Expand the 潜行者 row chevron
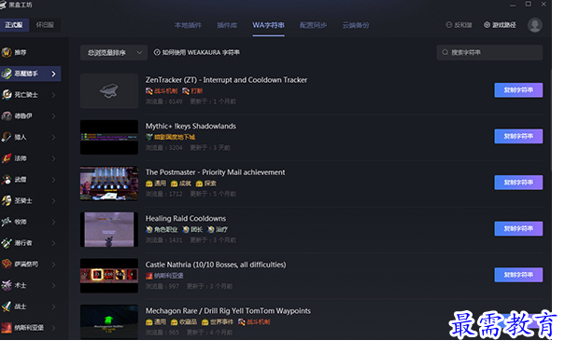The height and width of the screenshot is (354, 565). click(x=53, y=243)
